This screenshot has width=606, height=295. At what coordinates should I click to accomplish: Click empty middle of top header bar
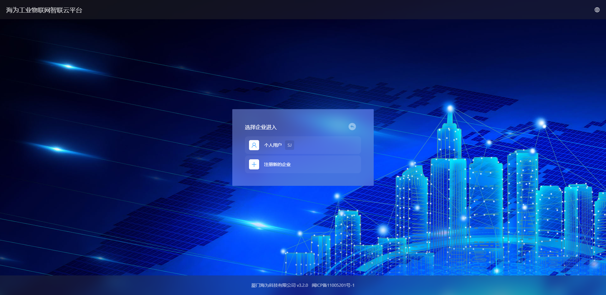(x=303, y=10)
